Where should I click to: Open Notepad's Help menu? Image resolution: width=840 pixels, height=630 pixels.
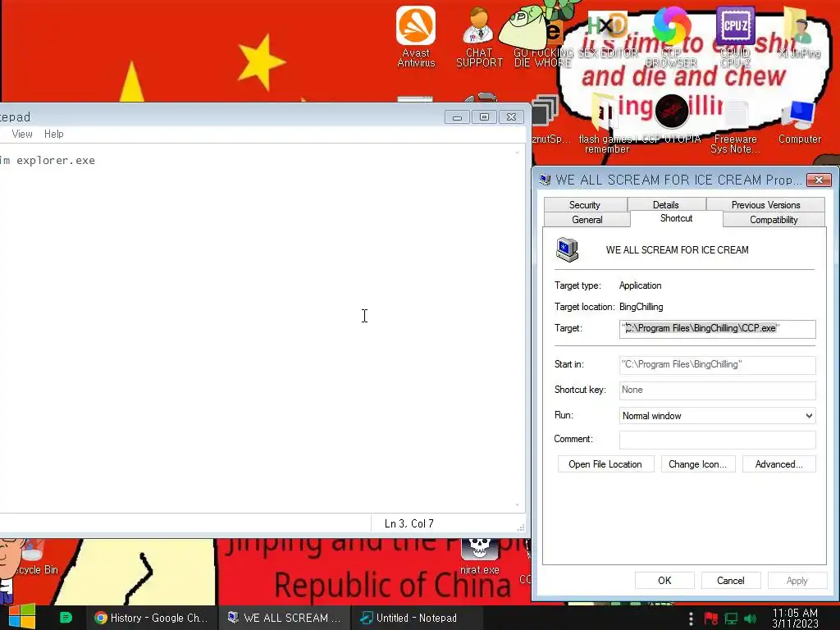(x=53, y=134)
